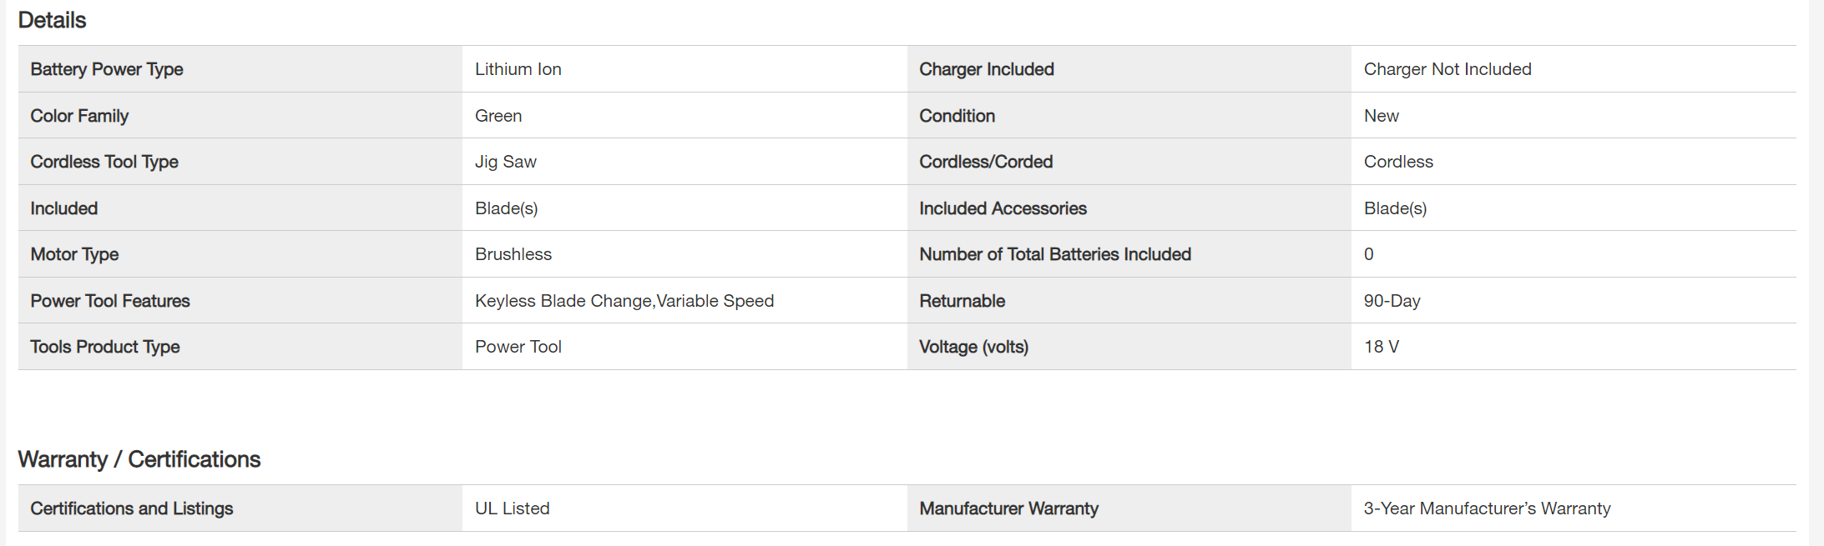The height and width of the screenshot is (546, 1824).
Task: Select the Battery Power Type label
Action: [107, 69]
